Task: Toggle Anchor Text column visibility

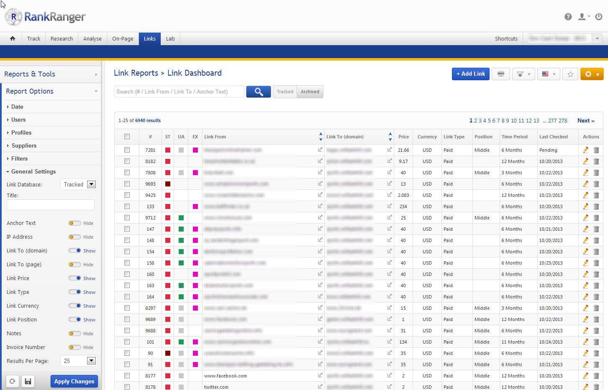Action: [x=75, y=223]
